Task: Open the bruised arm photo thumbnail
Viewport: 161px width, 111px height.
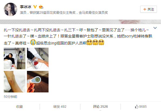Action: pos(15,82)
